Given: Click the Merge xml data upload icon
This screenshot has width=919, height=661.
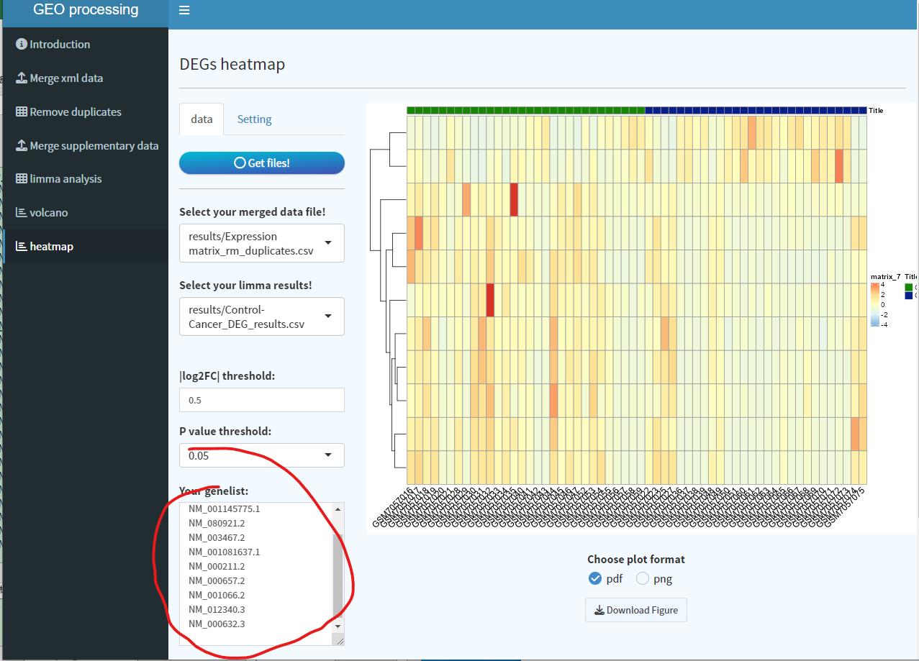Looking at the screenshot, I should [x=21, y=78].
